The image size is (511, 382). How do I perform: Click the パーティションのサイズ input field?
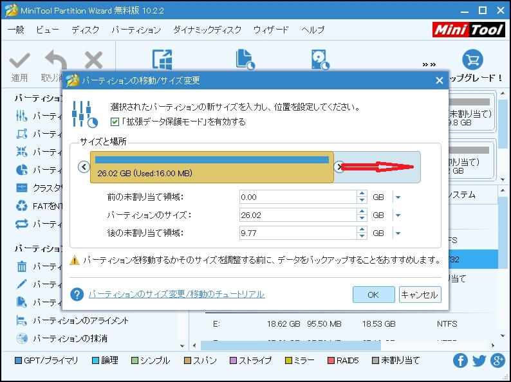coord(296,215)
